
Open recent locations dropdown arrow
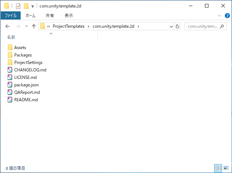(x=26, y=26)
